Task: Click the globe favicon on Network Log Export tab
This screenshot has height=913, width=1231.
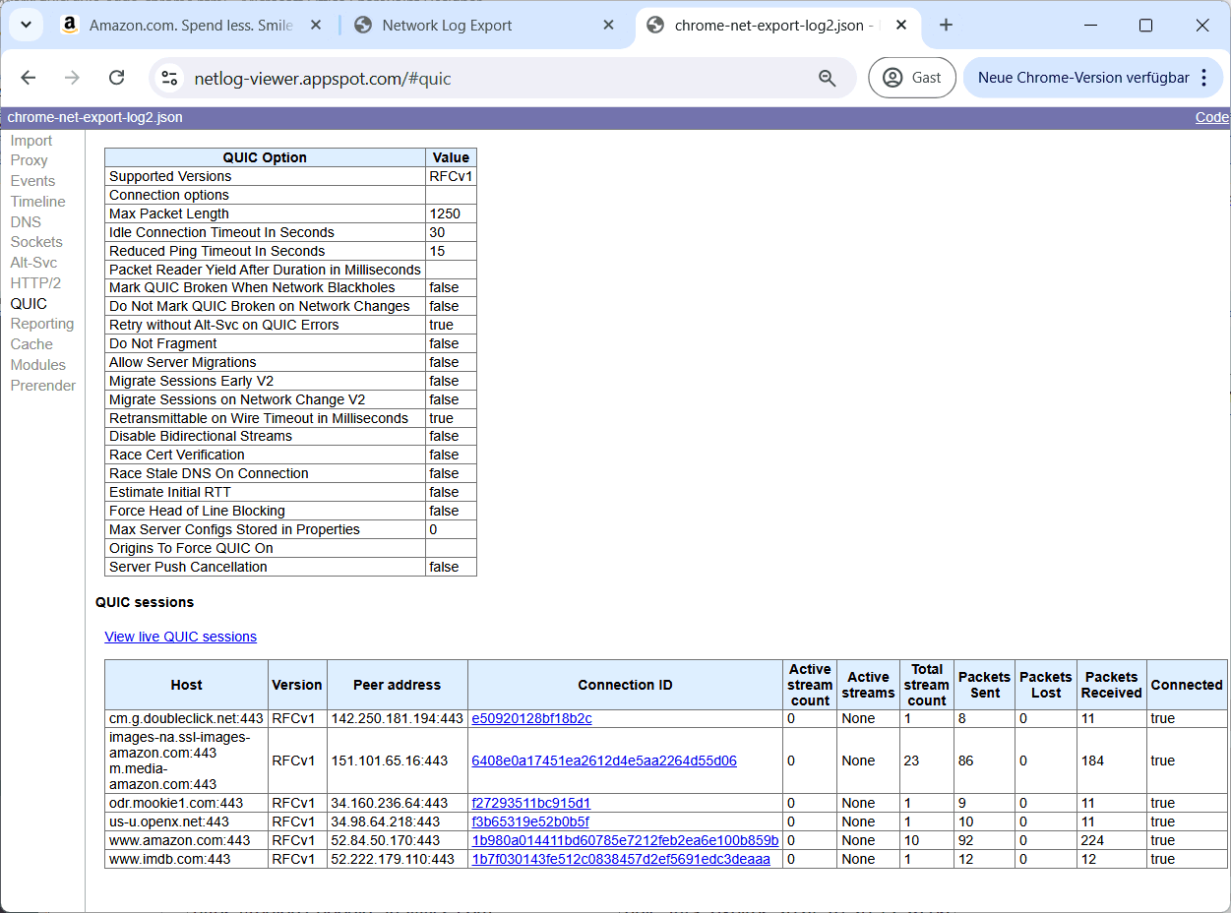Action: point(363,26)
